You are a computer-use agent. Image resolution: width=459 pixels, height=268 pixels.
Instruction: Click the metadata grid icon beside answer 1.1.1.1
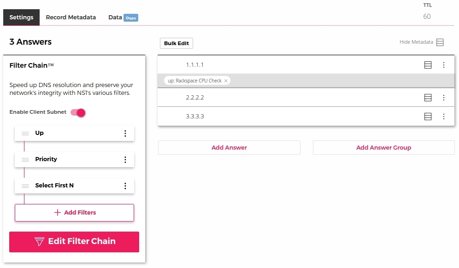[x=428, y=65]
